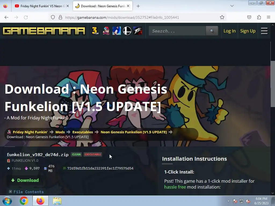The width and height of the screenshot is (275, 206).
Task: Open the Sonic game icon in header
Action: tap(117, 31)
